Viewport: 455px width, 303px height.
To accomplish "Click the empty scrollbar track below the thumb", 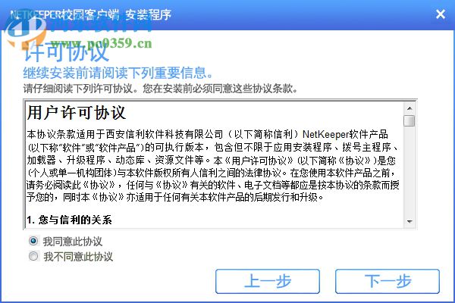I will coord(409,171).
